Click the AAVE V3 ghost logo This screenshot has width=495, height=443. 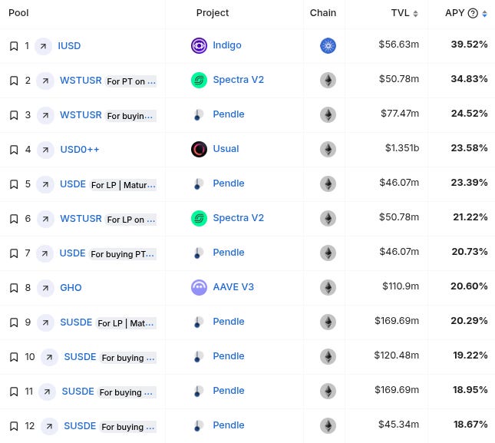pyautogui.click(x=200, y=287)
